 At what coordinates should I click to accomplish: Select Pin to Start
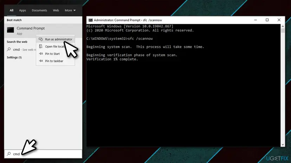(x=56, y=54)
